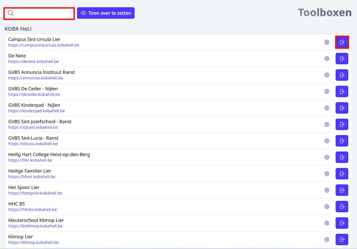Visit the stlucia.kobaheli.be URL
This screenshot has width=357, height=249.
tap(33, 144)
